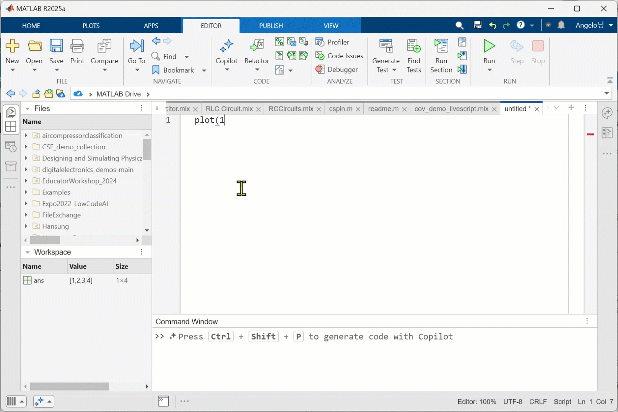Collapse the Workspace panel chevron
Viewport: 618px width, 412px height.
point(28,252)
